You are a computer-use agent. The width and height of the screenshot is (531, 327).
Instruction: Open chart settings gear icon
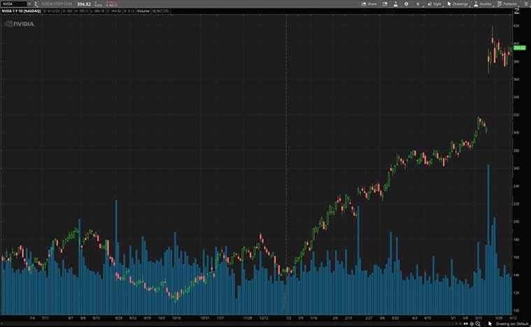point(406,3)
